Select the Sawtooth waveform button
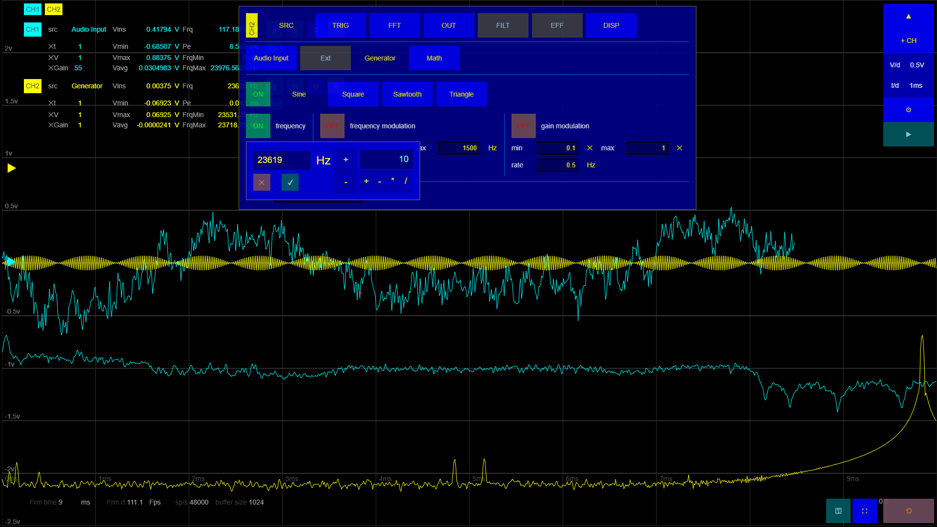 (x=407, y=94)
